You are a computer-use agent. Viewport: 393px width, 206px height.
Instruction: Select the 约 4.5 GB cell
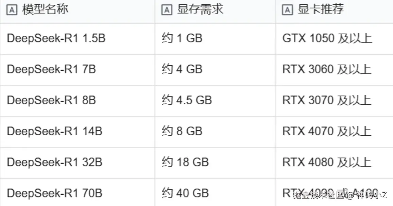coord(187,100)
